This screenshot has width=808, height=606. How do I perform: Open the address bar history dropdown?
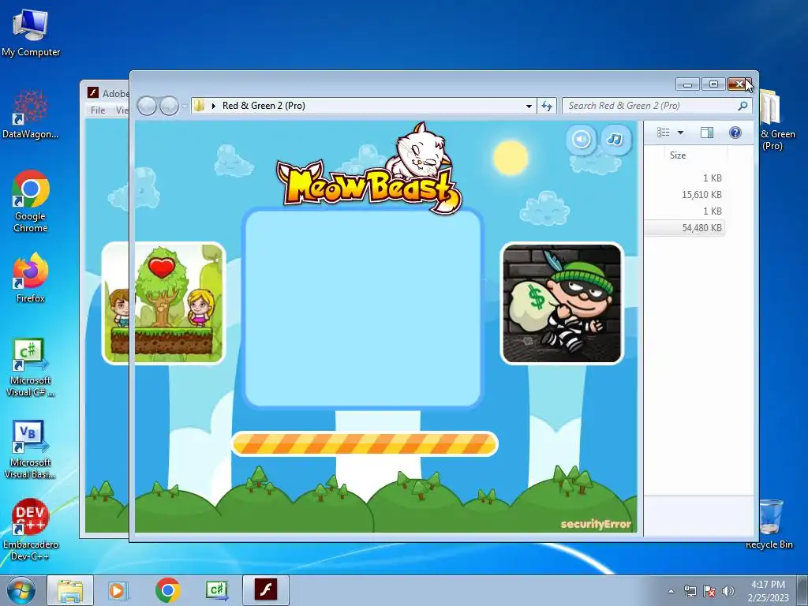[529, 107]
